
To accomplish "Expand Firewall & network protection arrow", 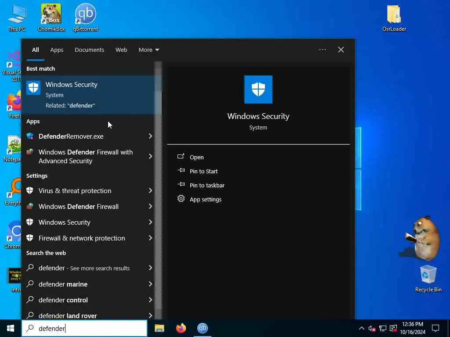I will coord(150,238).
